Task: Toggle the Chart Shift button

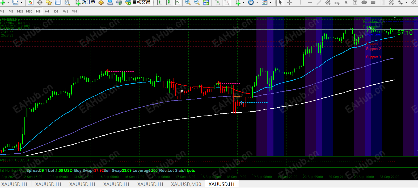Action: click(x=226, y=2)
